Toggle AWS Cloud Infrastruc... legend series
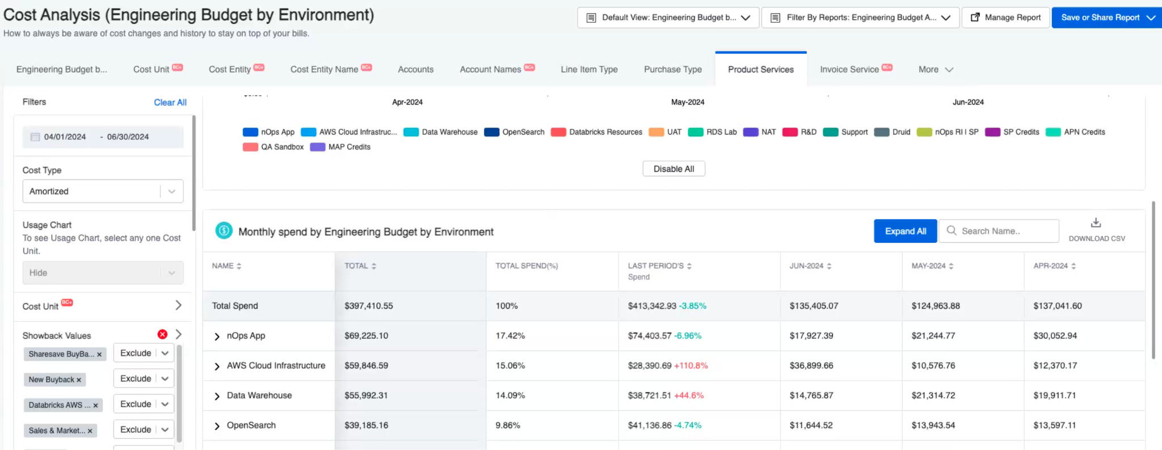This screenshot has width=1162, height=450. click(x=349, y=132)
